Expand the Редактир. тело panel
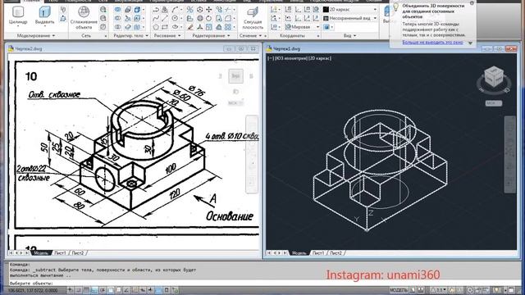The width and height of the screenshot is (525, 295). [x=131, y=35]
